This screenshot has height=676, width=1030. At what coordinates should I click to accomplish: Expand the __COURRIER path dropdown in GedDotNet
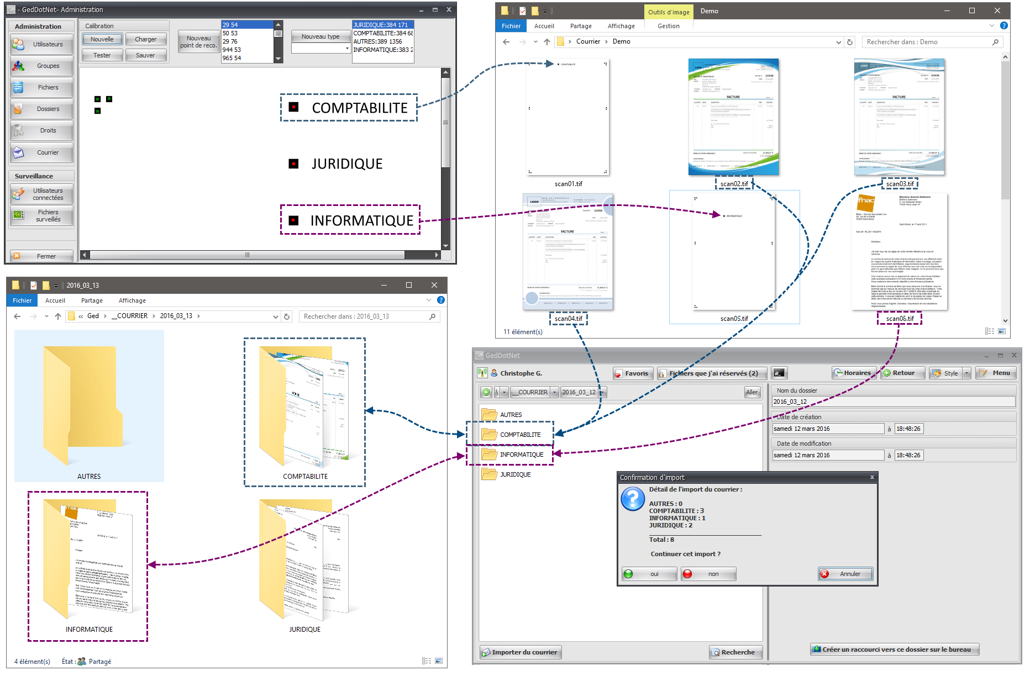coord(554,392)
